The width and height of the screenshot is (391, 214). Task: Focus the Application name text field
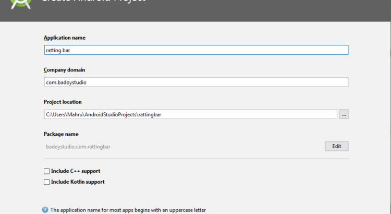pos(196,50)
